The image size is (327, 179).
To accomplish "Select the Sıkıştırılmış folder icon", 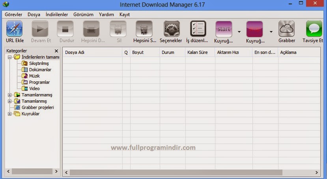I will click(24, 63).
